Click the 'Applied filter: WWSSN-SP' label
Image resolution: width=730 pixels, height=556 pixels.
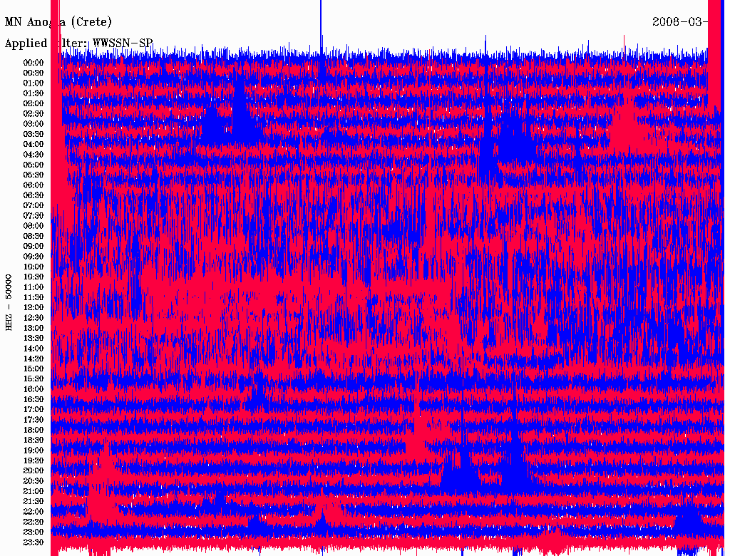click(x=78, y=43)
